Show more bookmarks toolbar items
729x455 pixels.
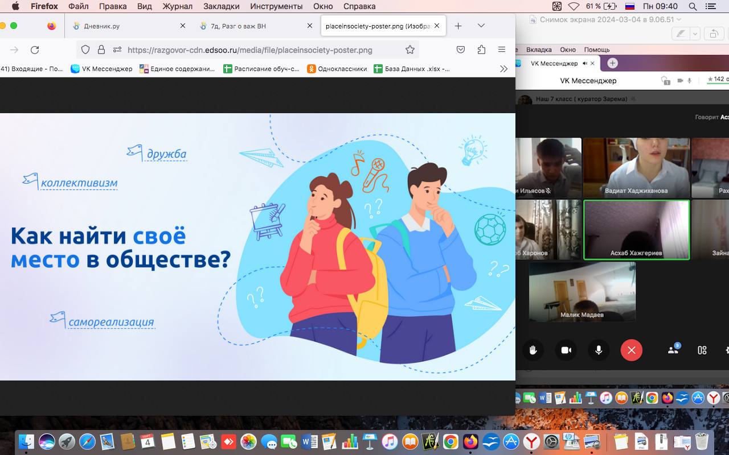point(503,69)
